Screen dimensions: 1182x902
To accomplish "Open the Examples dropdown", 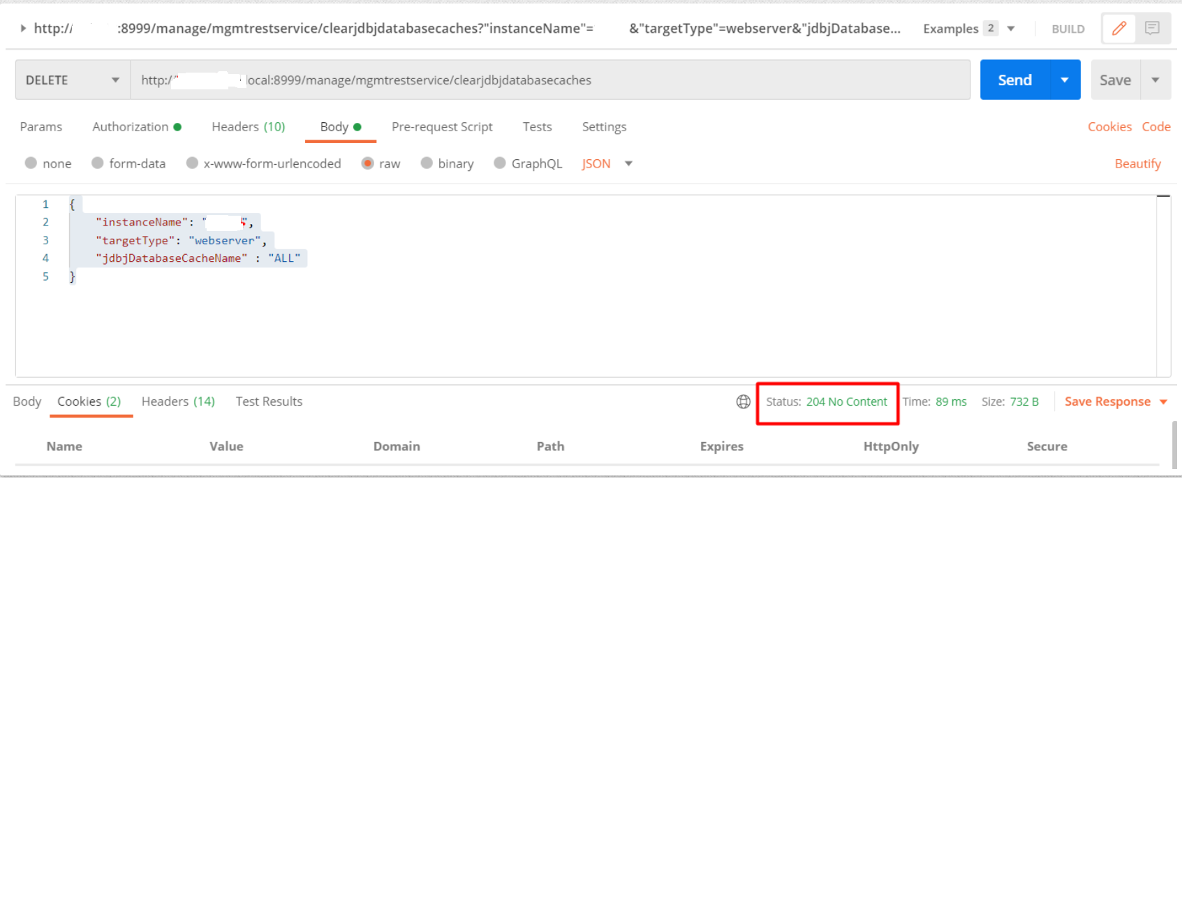I will [968, 29].
